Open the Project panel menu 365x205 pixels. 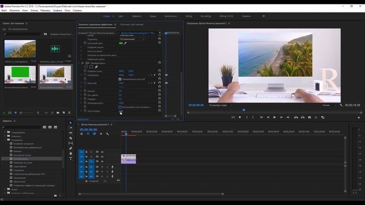click(27, 23)
